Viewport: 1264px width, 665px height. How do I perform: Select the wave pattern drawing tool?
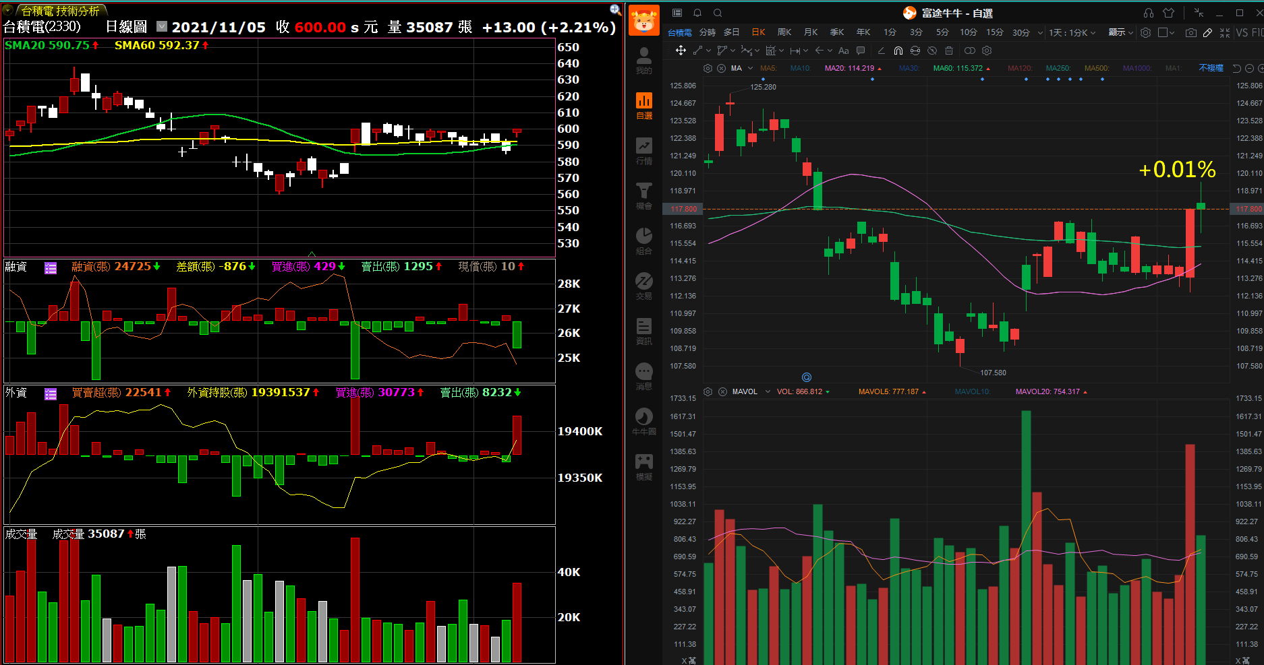click(x=746, y=51)
